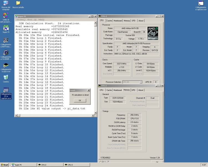Select Mainboard tab in lower CPU-Z window
This screenshot has height=167, width=208.
[x=118, y=90]
